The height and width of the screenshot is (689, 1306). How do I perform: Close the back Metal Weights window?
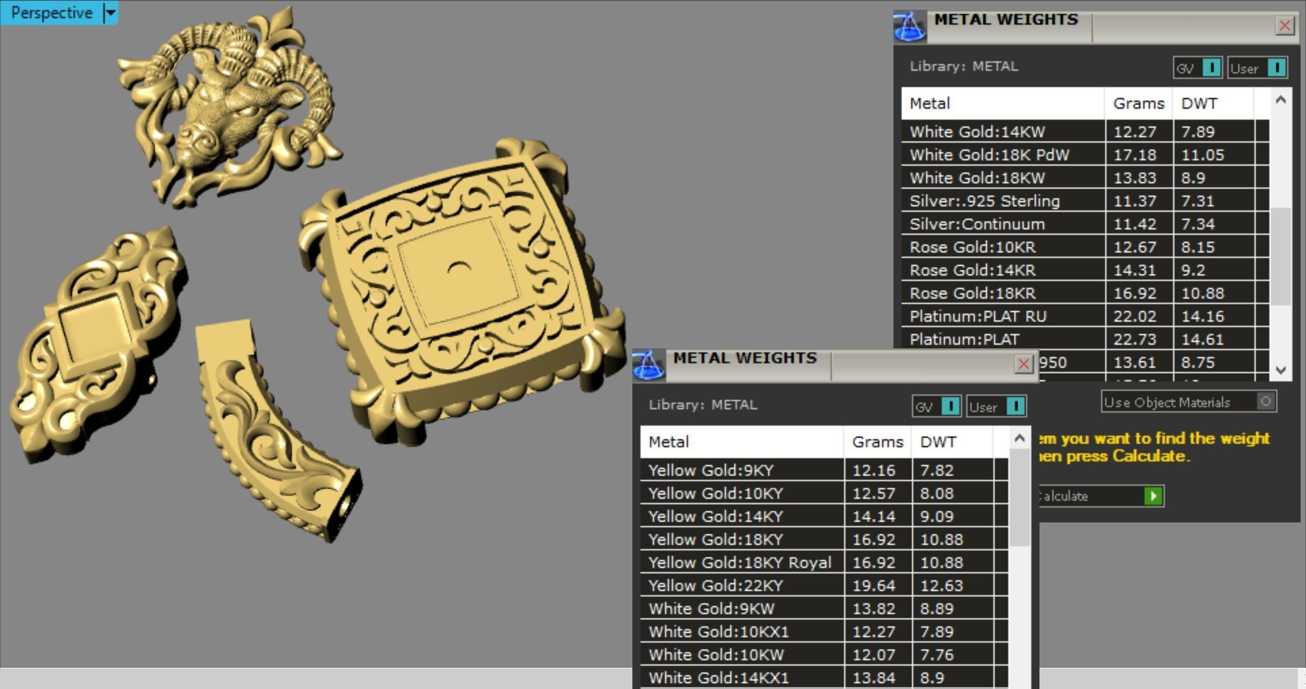point(1285,25)
